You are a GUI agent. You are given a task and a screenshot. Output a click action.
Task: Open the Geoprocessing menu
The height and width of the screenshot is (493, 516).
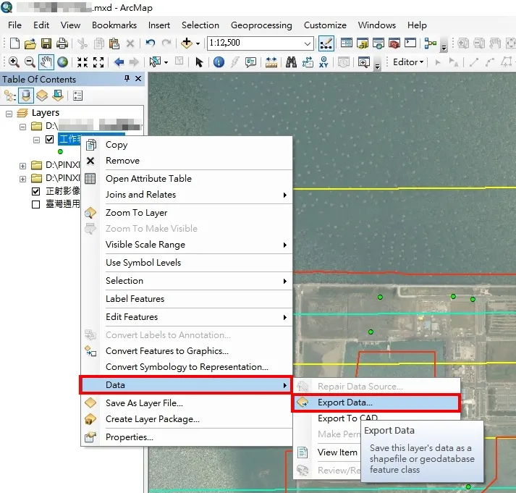[261, 25]
